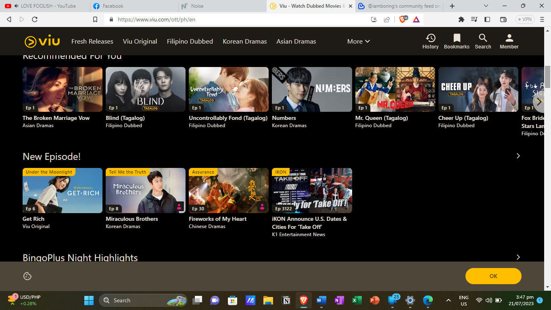Image resolution: width=551 pixels, height=310 pixels.
Task: Expand the More navigation dropdown
Action: pyautogui.click(x=359, y=42)
